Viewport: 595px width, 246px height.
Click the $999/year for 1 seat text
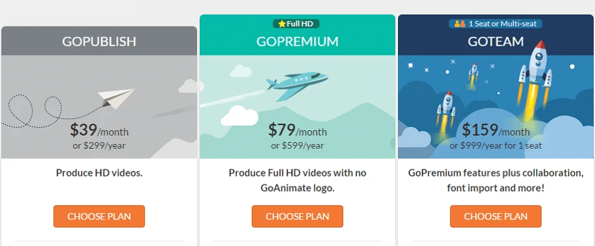(496, 145)
